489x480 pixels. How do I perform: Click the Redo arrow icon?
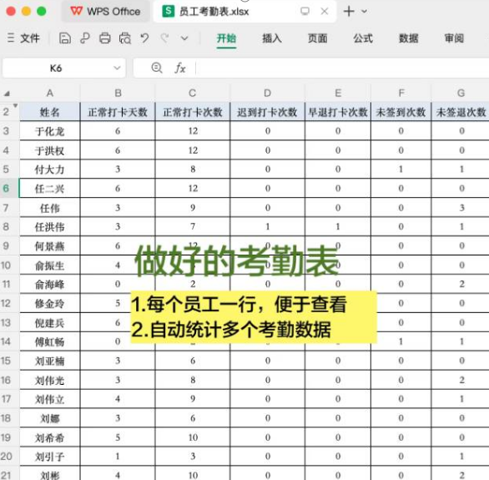[164, 38]
